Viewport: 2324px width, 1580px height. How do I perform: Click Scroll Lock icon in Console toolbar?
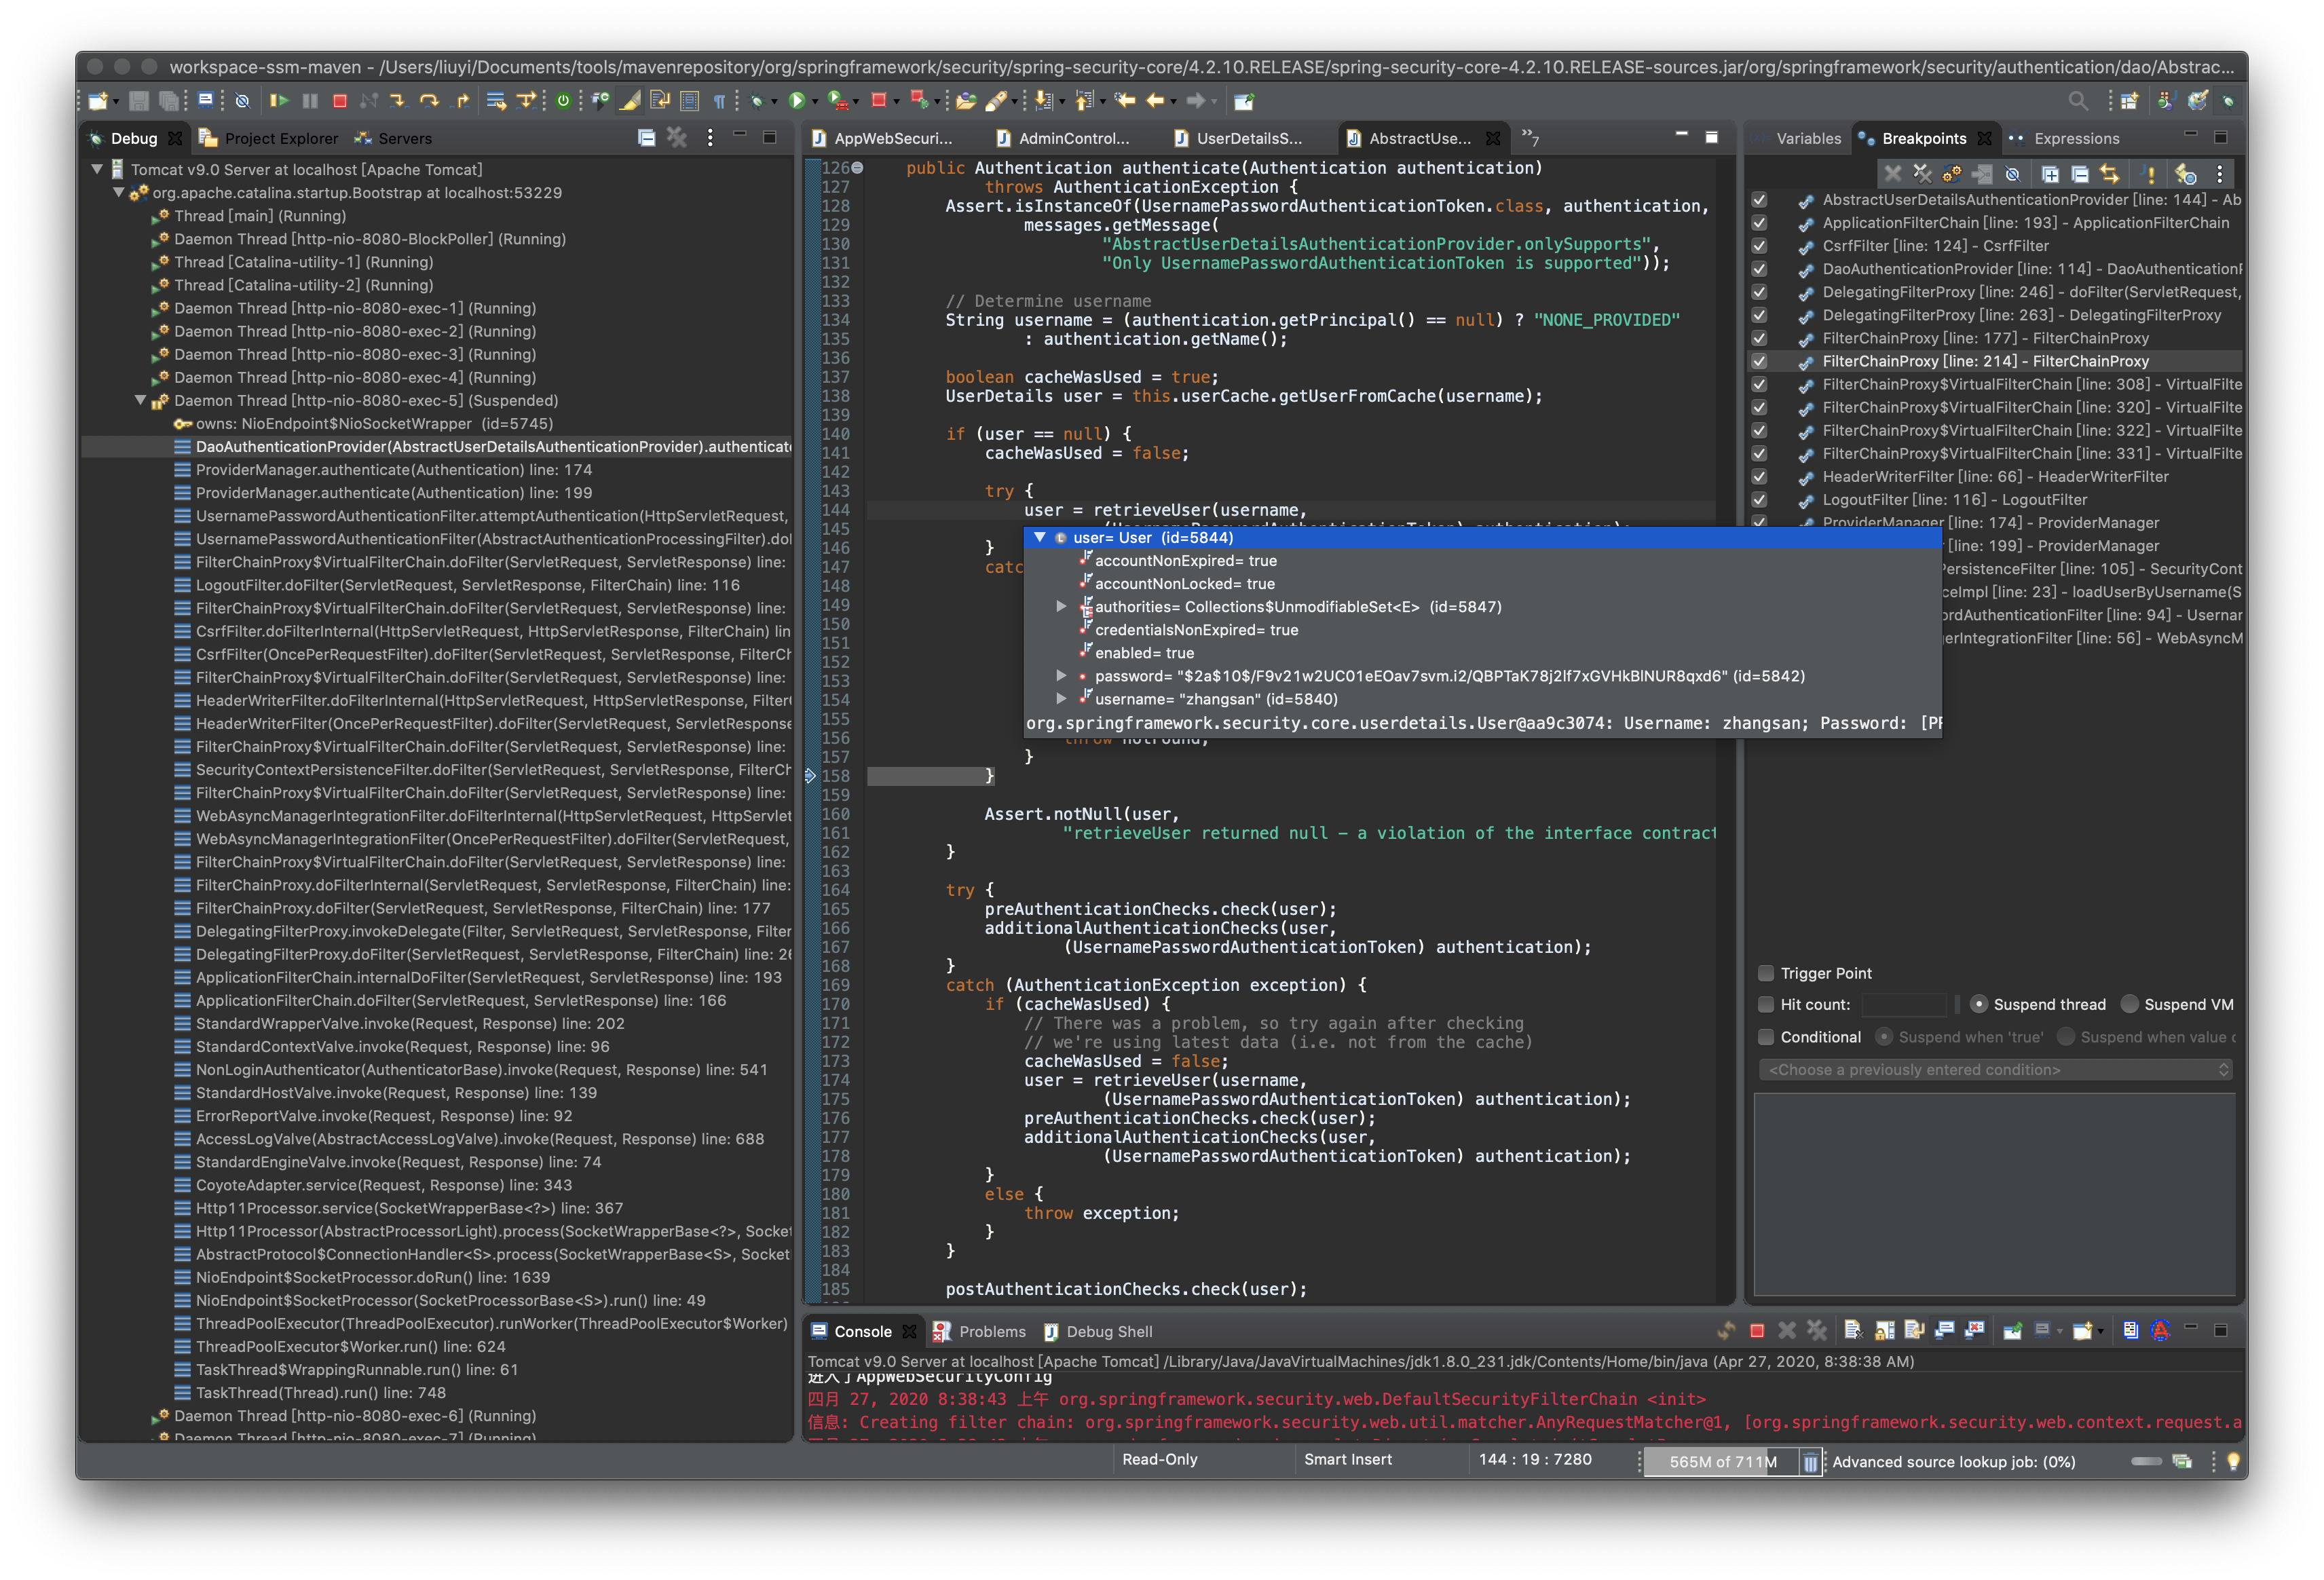(1884, 1331)
